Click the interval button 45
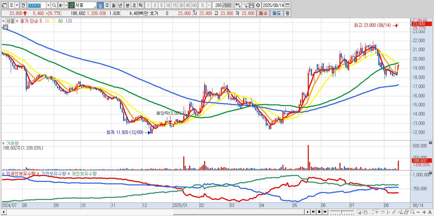Image resolution: width=434 pixels, height=216 pixels. coord(188,5)
